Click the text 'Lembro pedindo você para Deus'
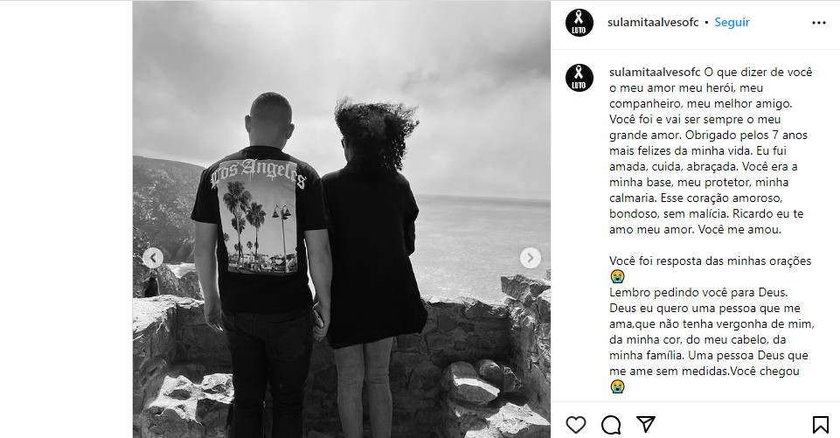 click(698, 293)
